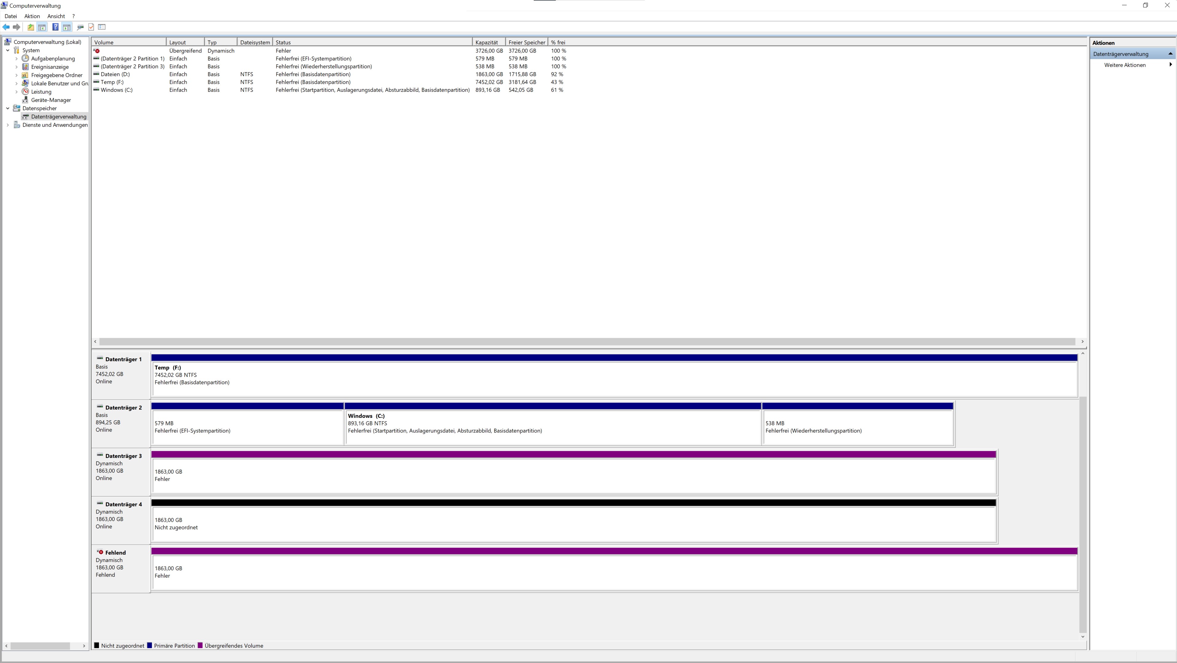The image size is (1177, 663).
Task: Expand Dienste und Anwendungen node
Action: (8, 125)
